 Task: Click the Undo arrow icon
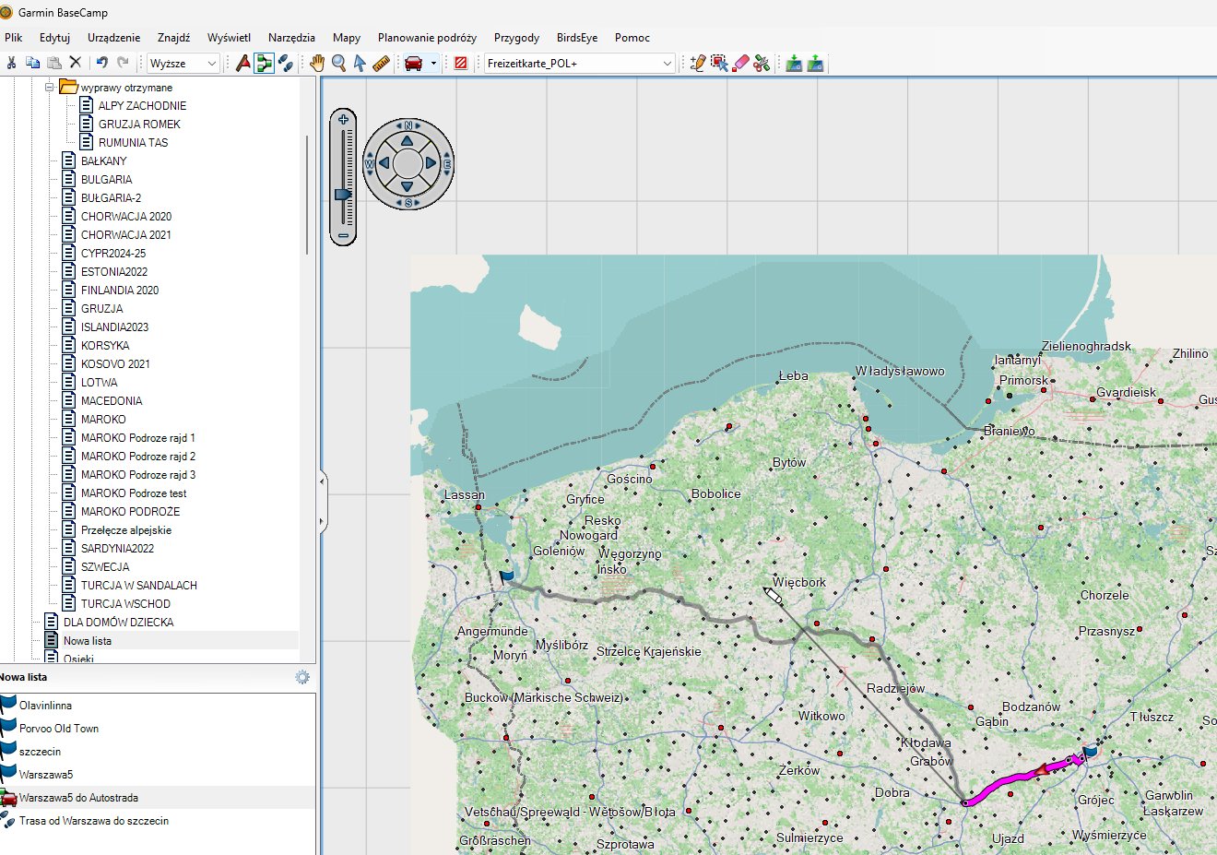101,63
